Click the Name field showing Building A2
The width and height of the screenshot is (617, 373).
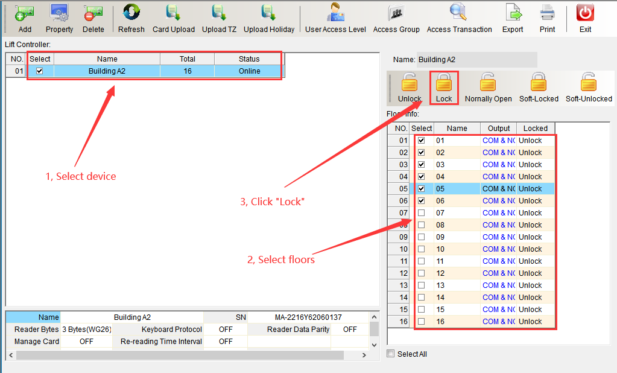pos(477,60)
